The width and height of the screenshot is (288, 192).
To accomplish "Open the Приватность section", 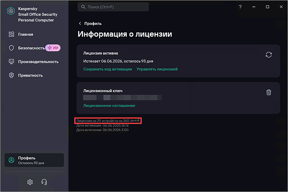I will click(x=30, y=75).
